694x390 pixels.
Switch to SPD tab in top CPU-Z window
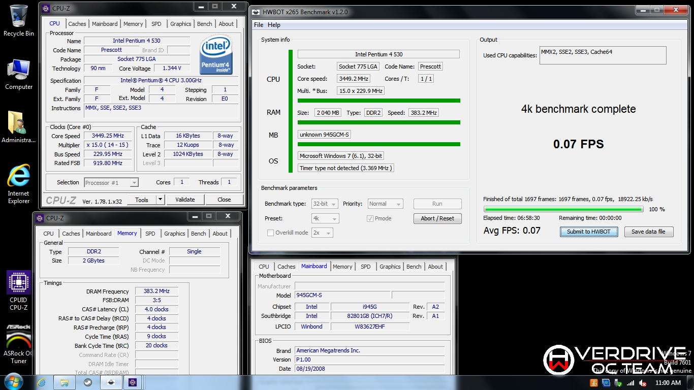tap(156, 24)
